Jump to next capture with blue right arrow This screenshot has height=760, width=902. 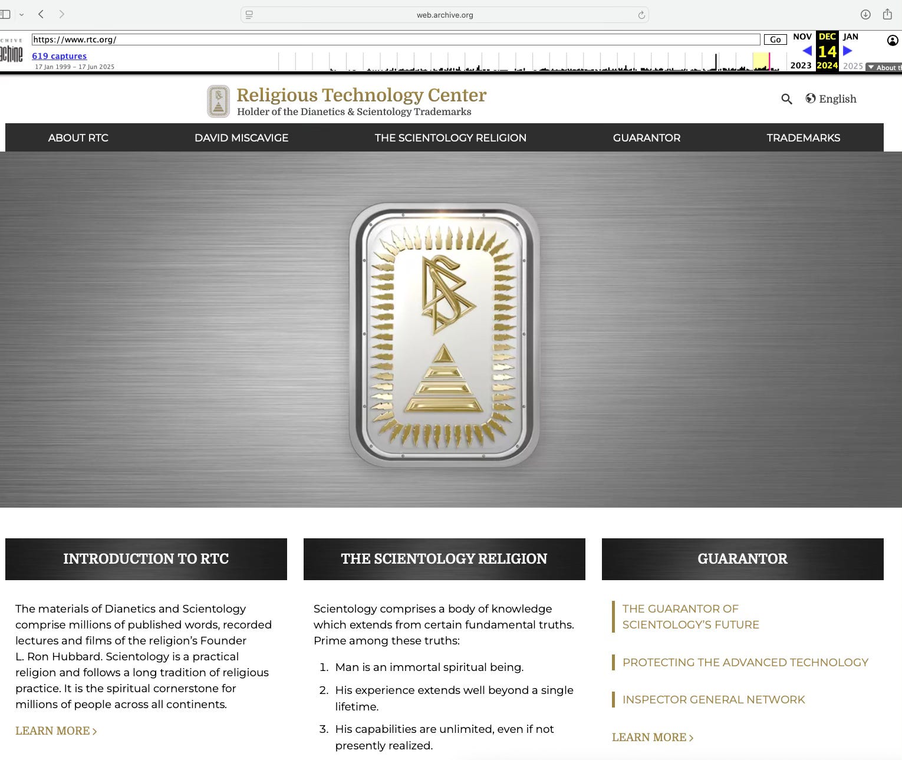coord(847,51)
